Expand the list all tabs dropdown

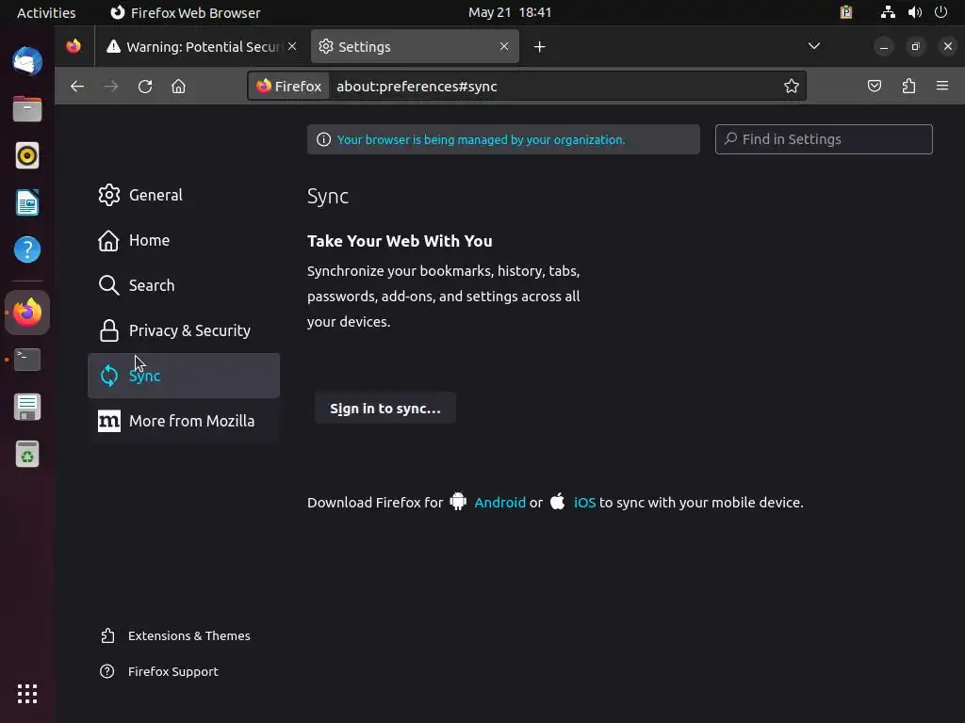814,46
